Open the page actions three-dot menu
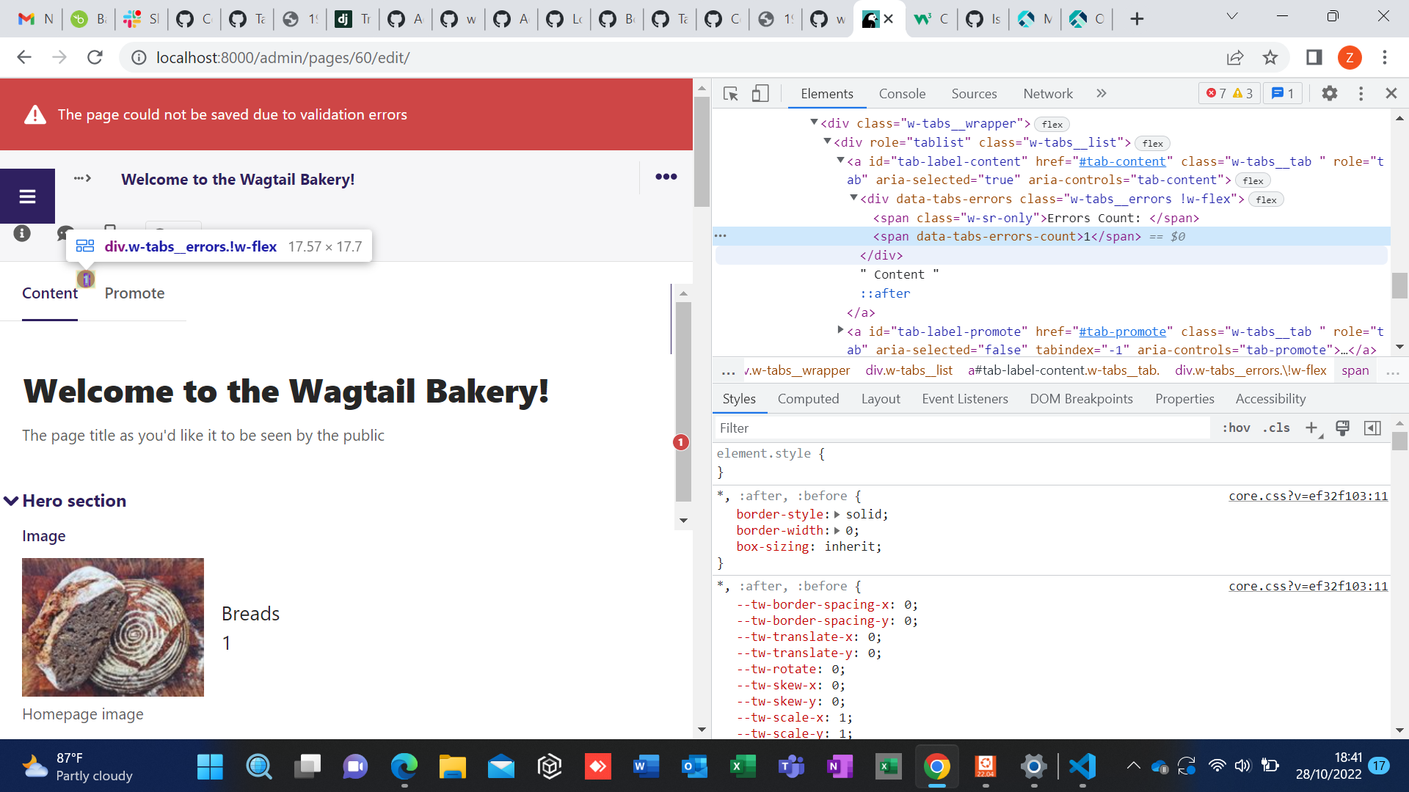This screenshot has width=1409, height=792. [x=666, y=177]
